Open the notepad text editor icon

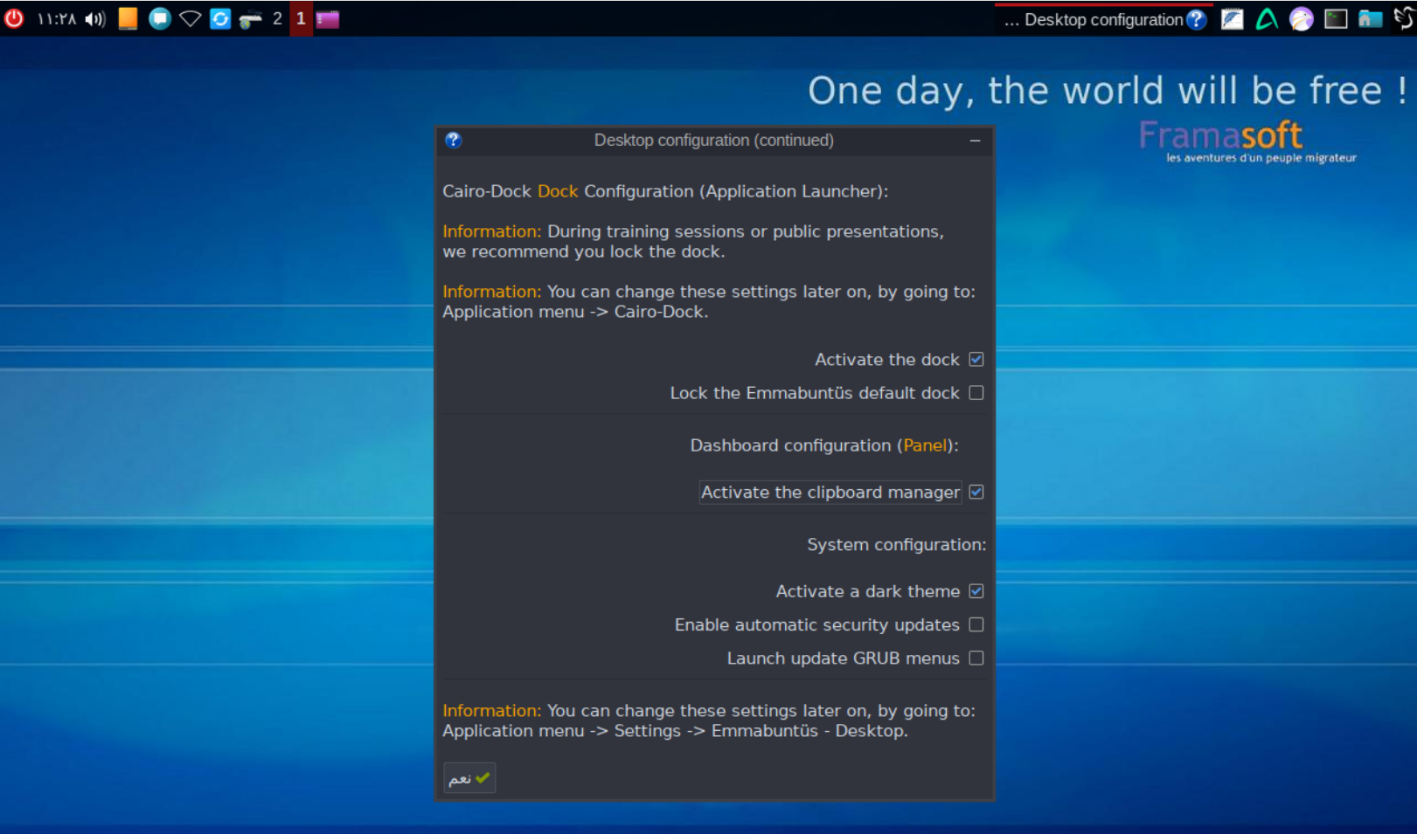(x=1233, y=19)
